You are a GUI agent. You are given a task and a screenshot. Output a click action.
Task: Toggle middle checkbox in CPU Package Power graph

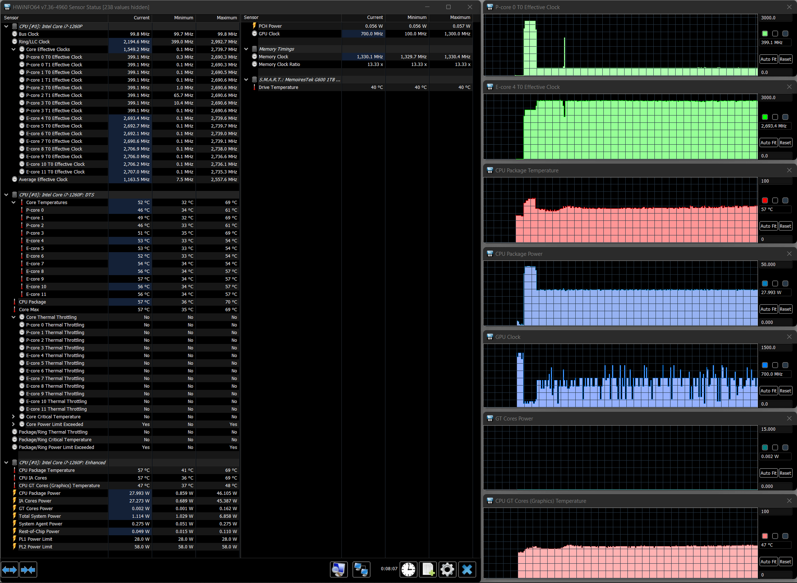775,283
